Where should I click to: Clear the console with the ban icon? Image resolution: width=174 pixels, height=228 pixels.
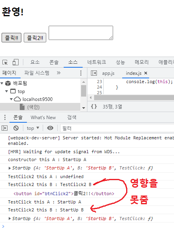(x=16, y=128)
